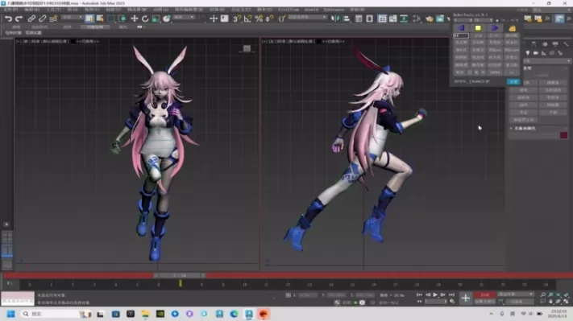Open Time Configuration icon
Viewport: 573px width, 321px height.
[452, 302]
